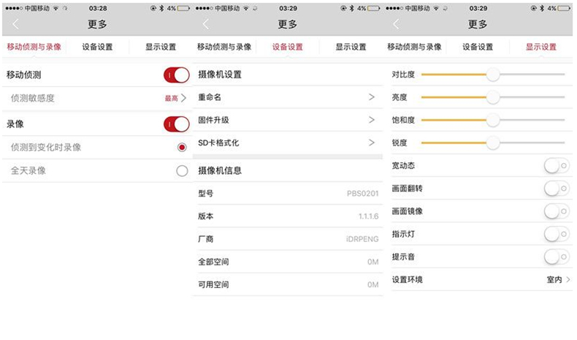577x340 pixels.
Task: Tap back arrow on the middle screen
Action: pos(205,24)
